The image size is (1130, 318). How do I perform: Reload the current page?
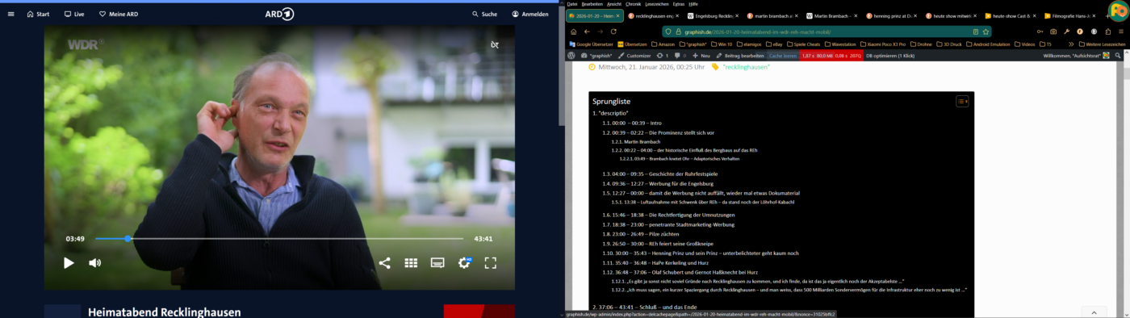[614, 31]
